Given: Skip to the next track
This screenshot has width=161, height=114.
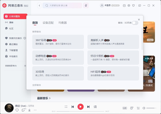Looking at the screenshot, I should pos(88,107).
